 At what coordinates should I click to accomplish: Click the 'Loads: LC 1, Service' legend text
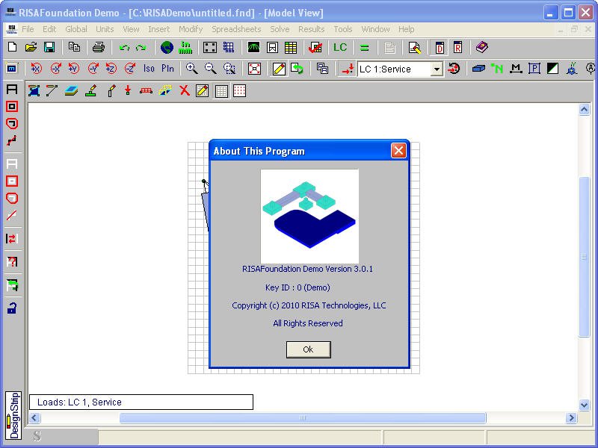click(79, 402)
